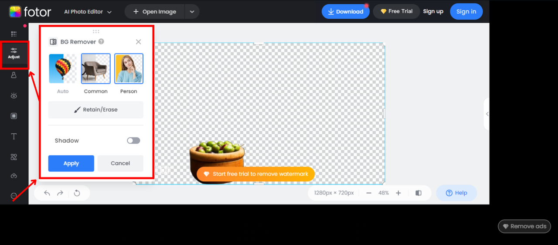Click the panel drag handle dots
The width and height of the screenshot is (558, 245).
tap(96, 31)
